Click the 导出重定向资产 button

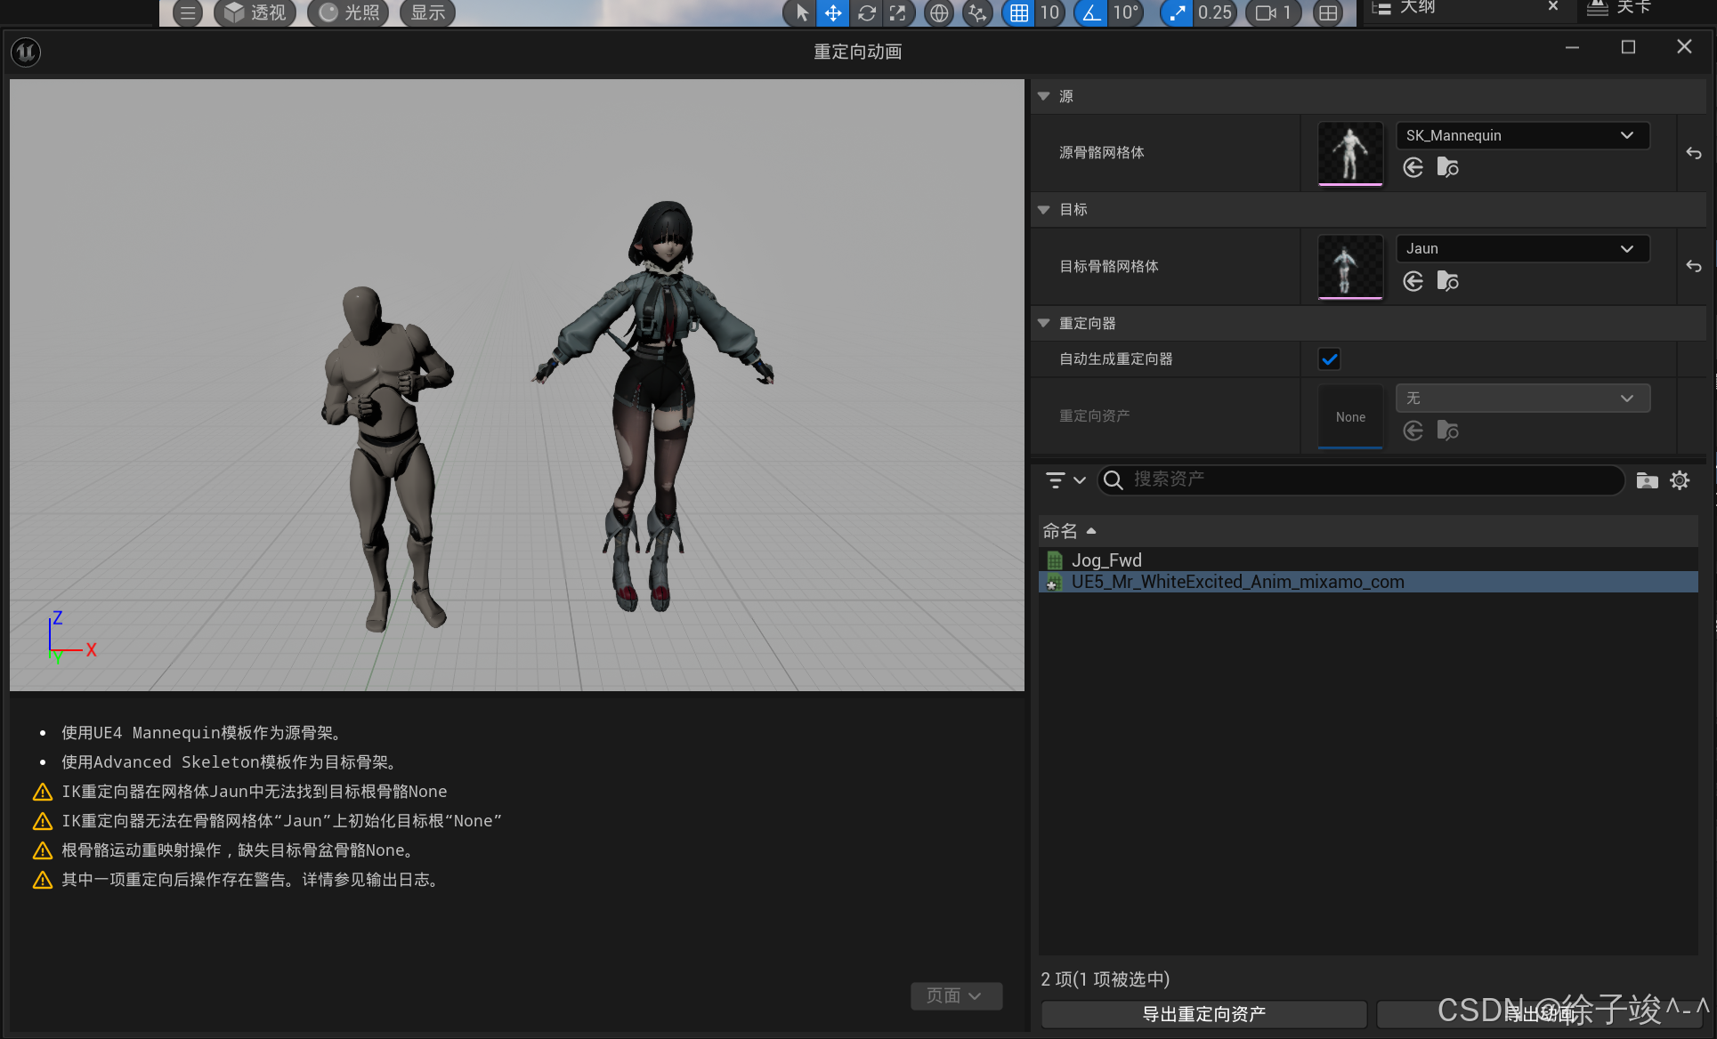[1203, 1014]
